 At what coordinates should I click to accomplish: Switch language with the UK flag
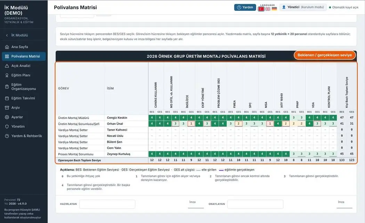[x=268, y=9]
